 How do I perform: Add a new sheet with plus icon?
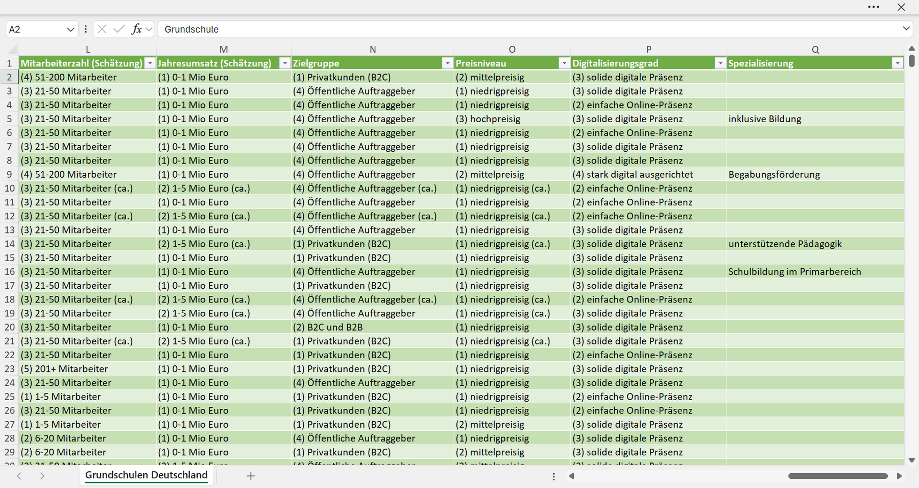(251, 476)
